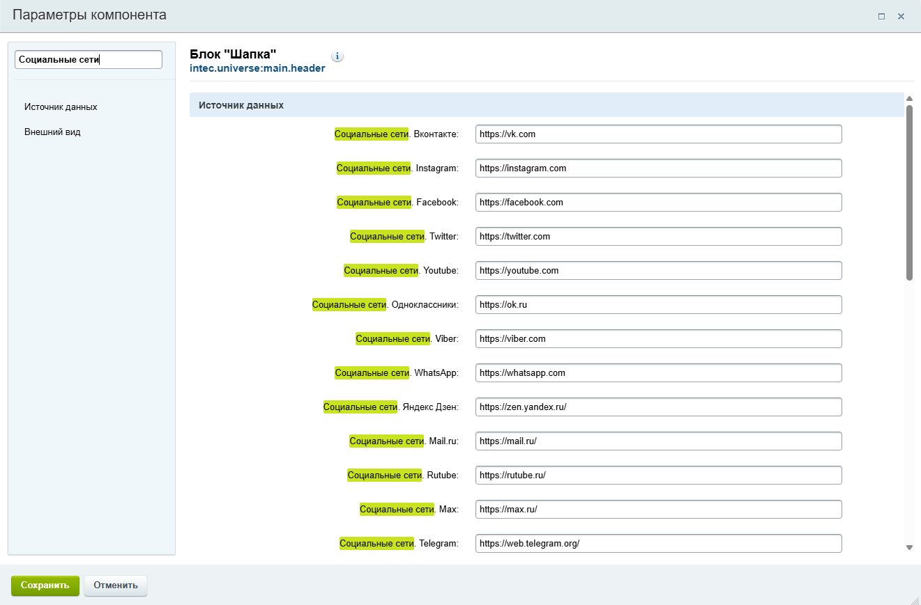921x605 pixels.
Task: Focus the Социальные сети search field
Action: pyautogui.click(x=89, y=60)
